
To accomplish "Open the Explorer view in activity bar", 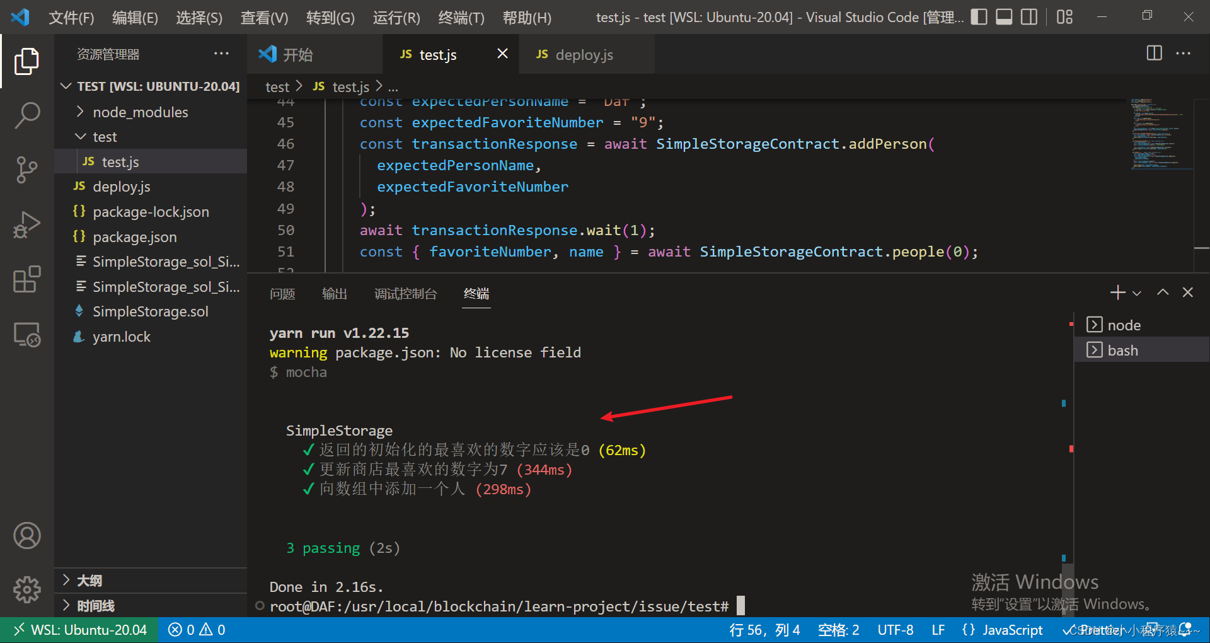I will [x=26, y=61].
